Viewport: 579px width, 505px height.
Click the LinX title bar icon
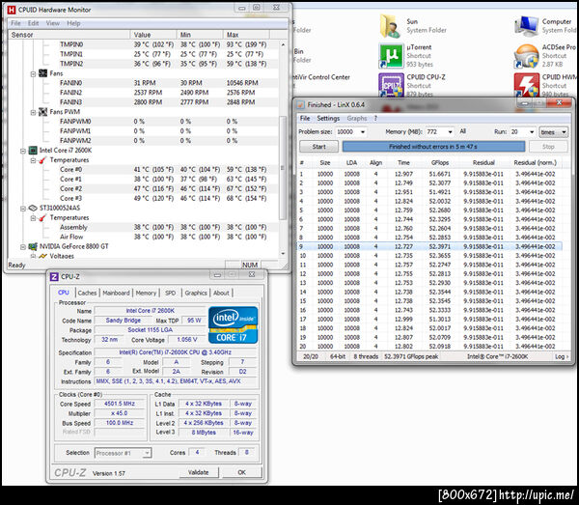click(x=301, y=105)
